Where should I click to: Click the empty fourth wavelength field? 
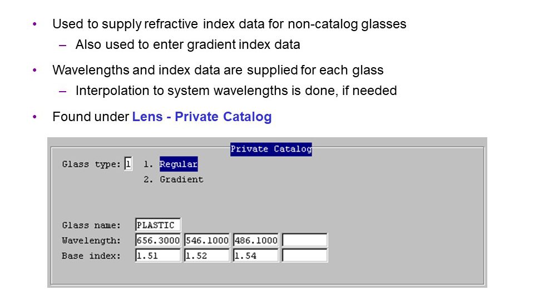coord(305,240)
